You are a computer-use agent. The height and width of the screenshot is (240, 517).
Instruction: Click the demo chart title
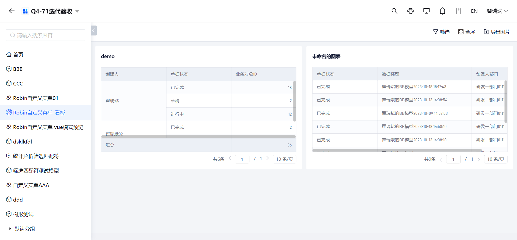108,56
